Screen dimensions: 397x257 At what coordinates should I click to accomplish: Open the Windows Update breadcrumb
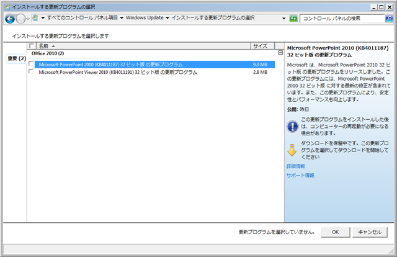(x=145, y=18)
